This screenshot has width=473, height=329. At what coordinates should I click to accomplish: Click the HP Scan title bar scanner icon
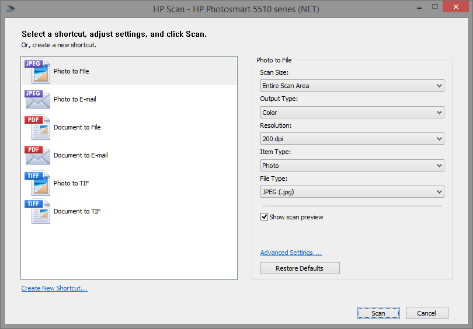click(x=11, y=9)
